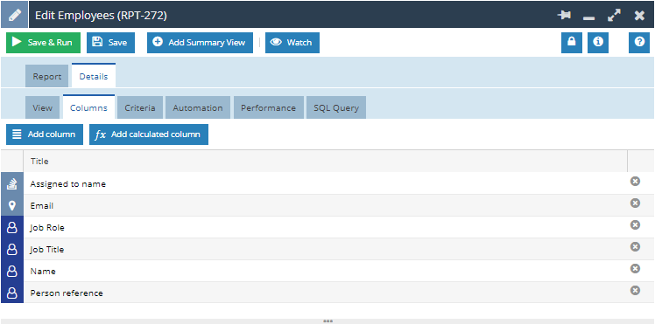Click the person icon beside Job Role
The height and width of the screenshot is (324, 655).
pyautogui.click(x=12, y=228)
